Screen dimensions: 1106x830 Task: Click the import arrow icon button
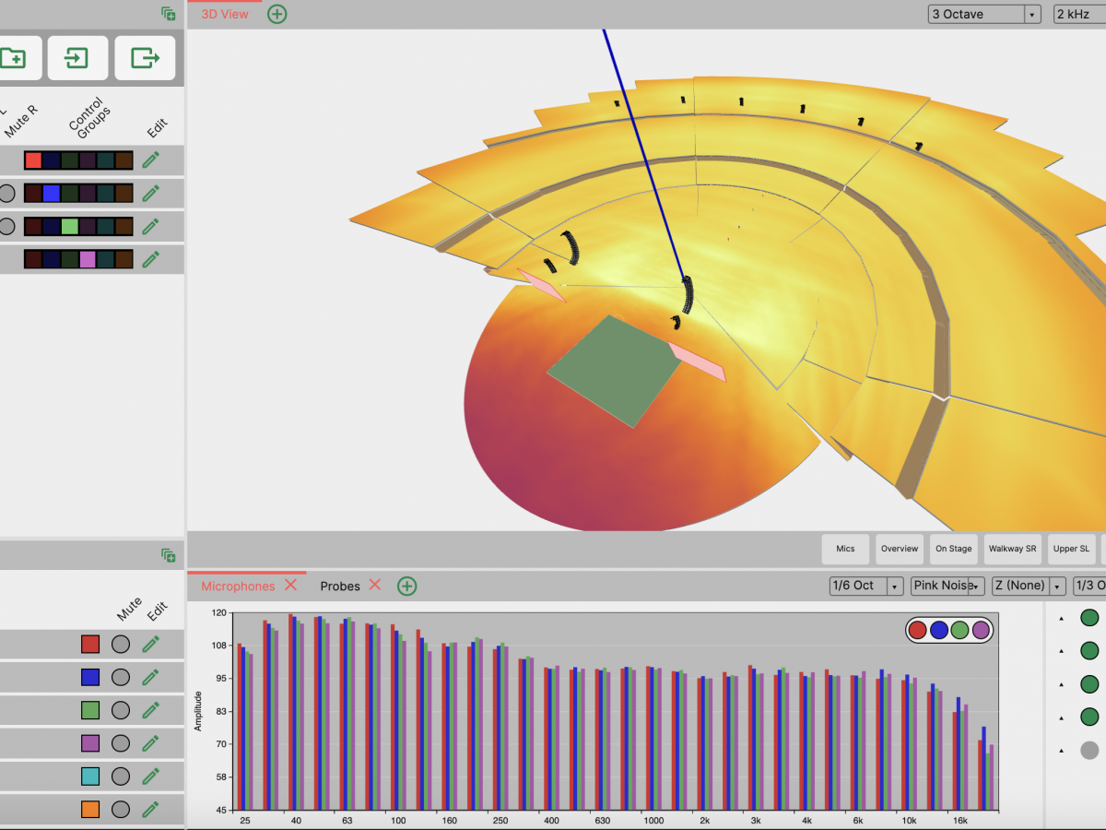[x=76, y=58]
